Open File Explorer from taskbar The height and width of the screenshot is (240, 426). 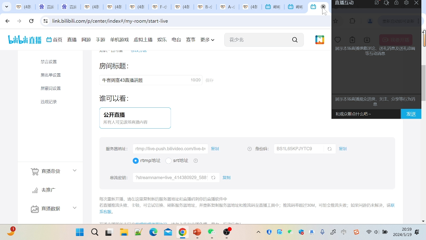coord(124,232)
